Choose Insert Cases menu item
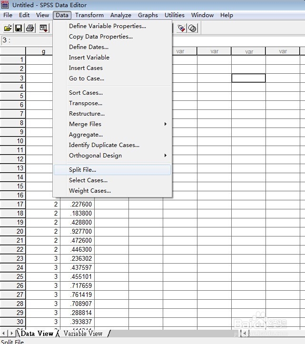Screen dimensions: 305x344 pos(112,68)
